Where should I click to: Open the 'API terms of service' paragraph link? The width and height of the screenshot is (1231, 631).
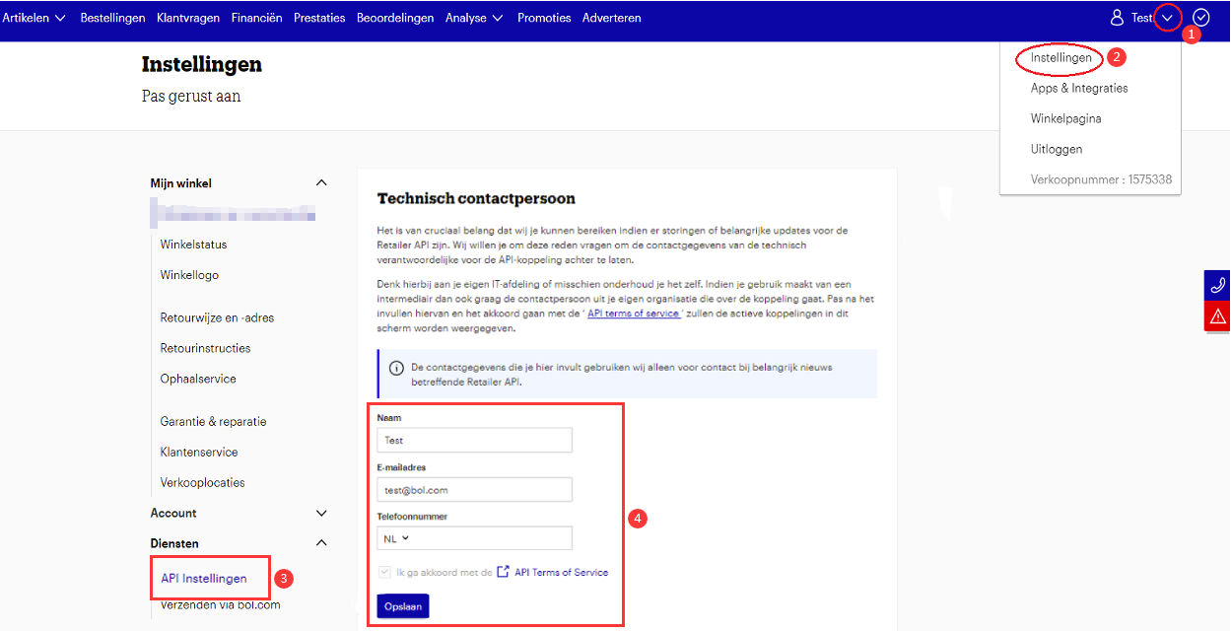635,314
